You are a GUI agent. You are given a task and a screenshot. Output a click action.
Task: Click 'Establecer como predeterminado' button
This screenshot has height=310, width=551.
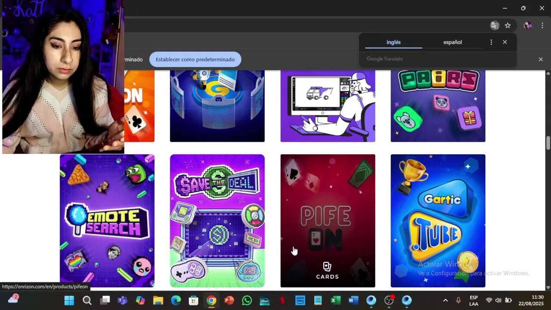[195, 59]
